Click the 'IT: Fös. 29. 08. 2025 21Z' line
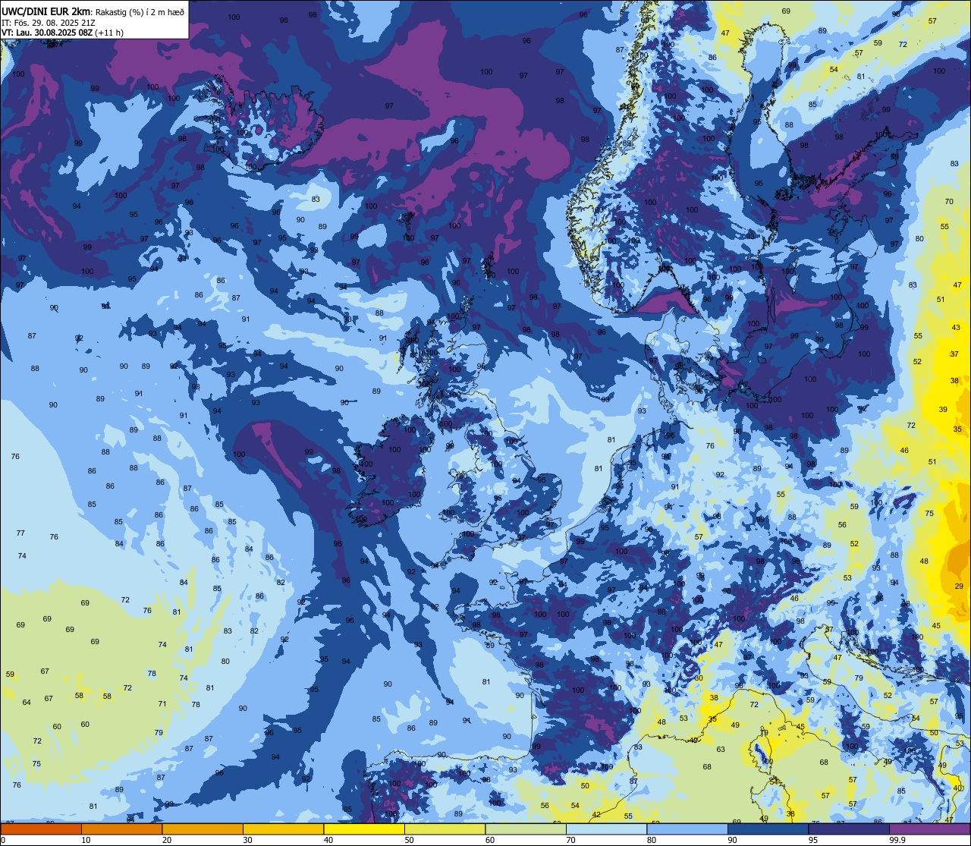The height and width of the screenshot is (846, 971). (x=47, y=23)
